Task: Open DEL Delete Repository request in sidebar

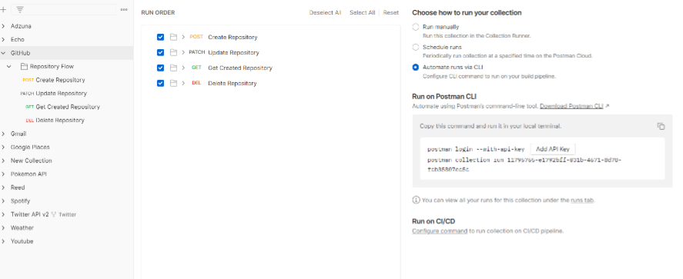Action: (55, 121)
